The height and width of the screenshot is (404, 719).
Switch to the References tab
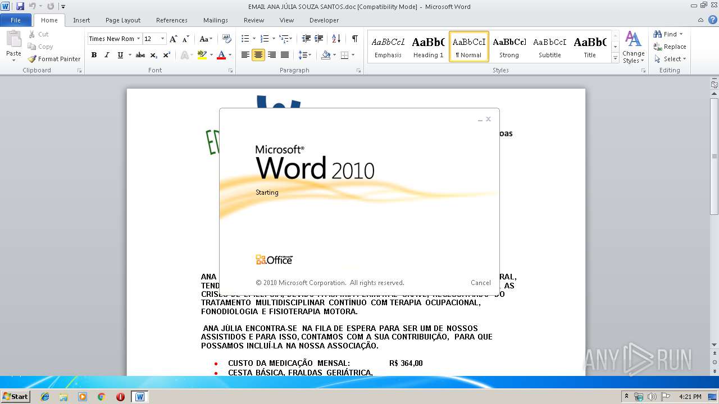172,20
